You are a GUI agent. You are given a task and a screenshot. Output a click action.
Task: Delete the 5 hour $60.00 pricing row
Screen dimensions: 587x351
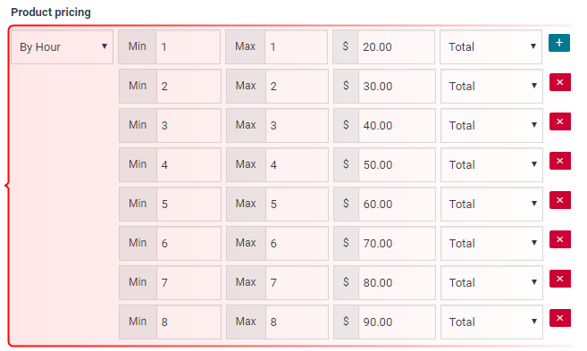[559, 200]
